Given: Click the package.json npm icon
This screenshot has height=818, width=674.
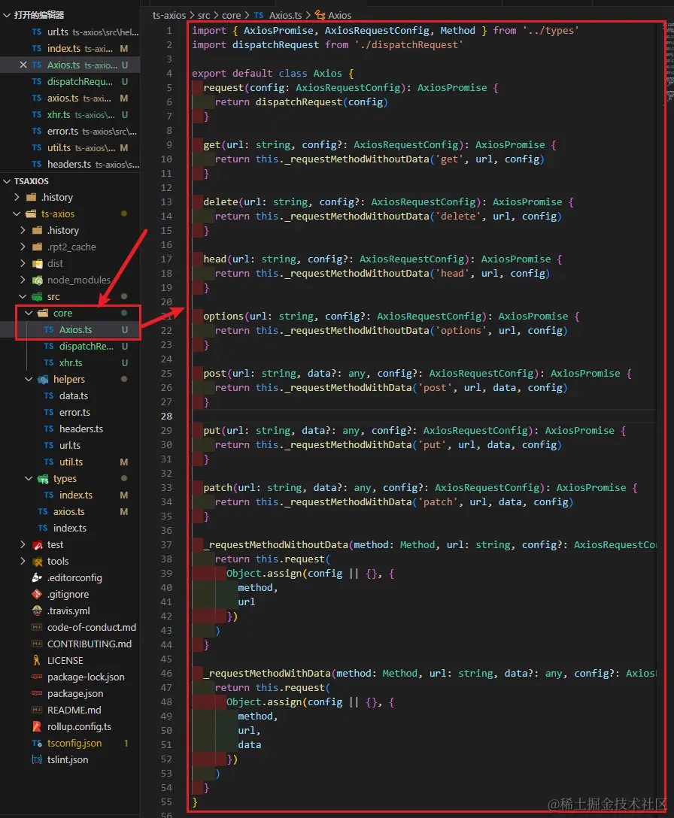Looking at the screenshot, I should pos(37,694).
